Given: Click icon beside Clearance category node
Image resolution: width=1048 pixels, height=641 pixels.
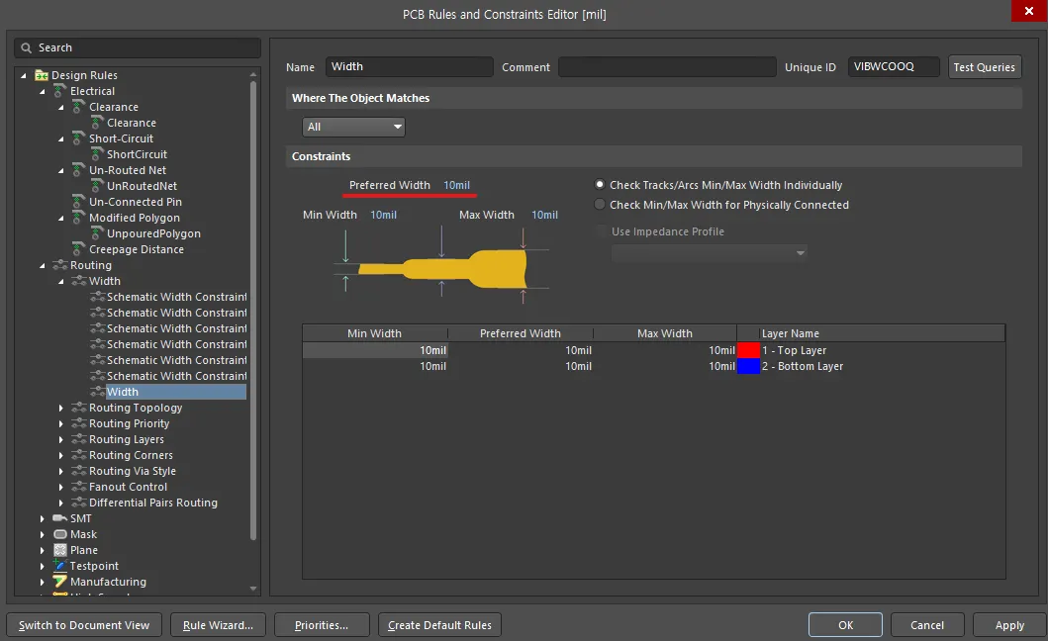Looking at the screenshot, I should pos(79,107).
